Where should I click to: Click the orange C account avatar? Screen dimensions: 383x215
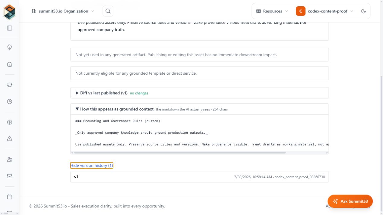[300, 11]
